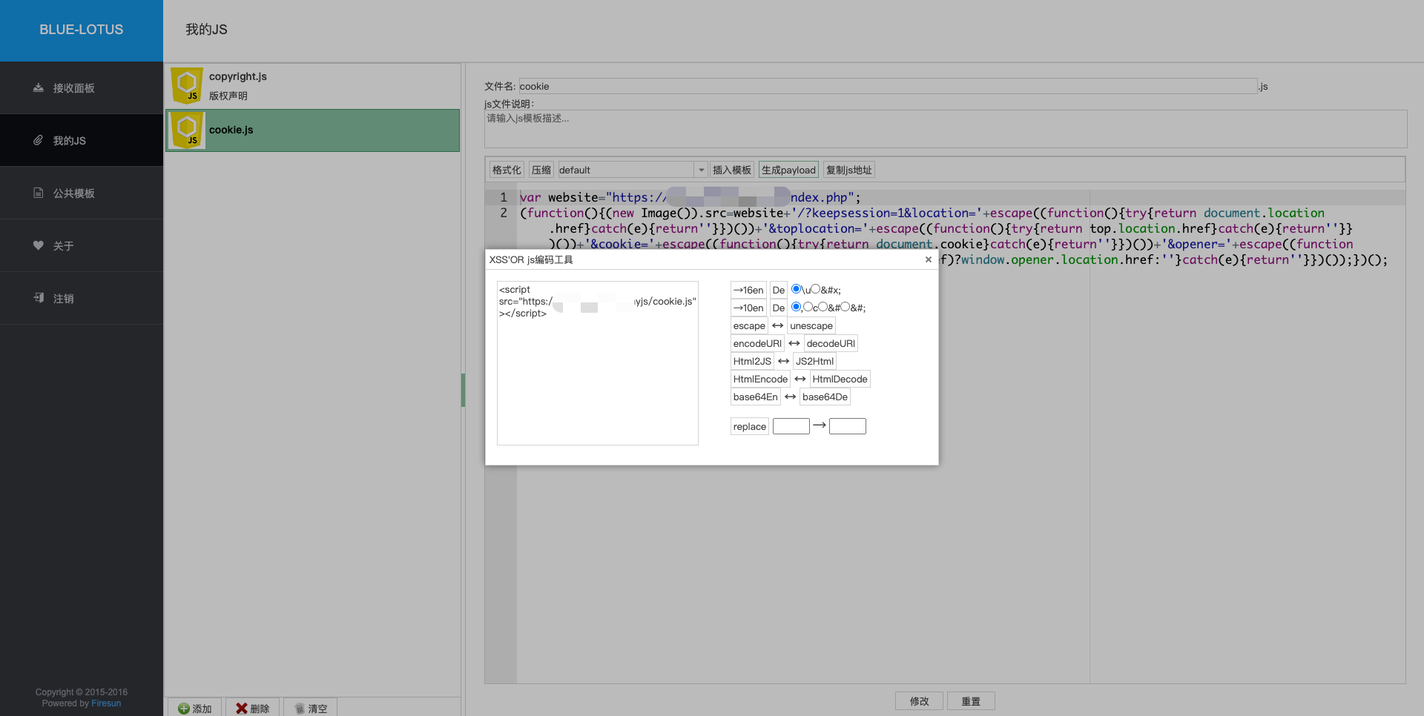Click the 压缩 compress button
This screenshot has height=716, width=1424.
(x=541, y=170)
